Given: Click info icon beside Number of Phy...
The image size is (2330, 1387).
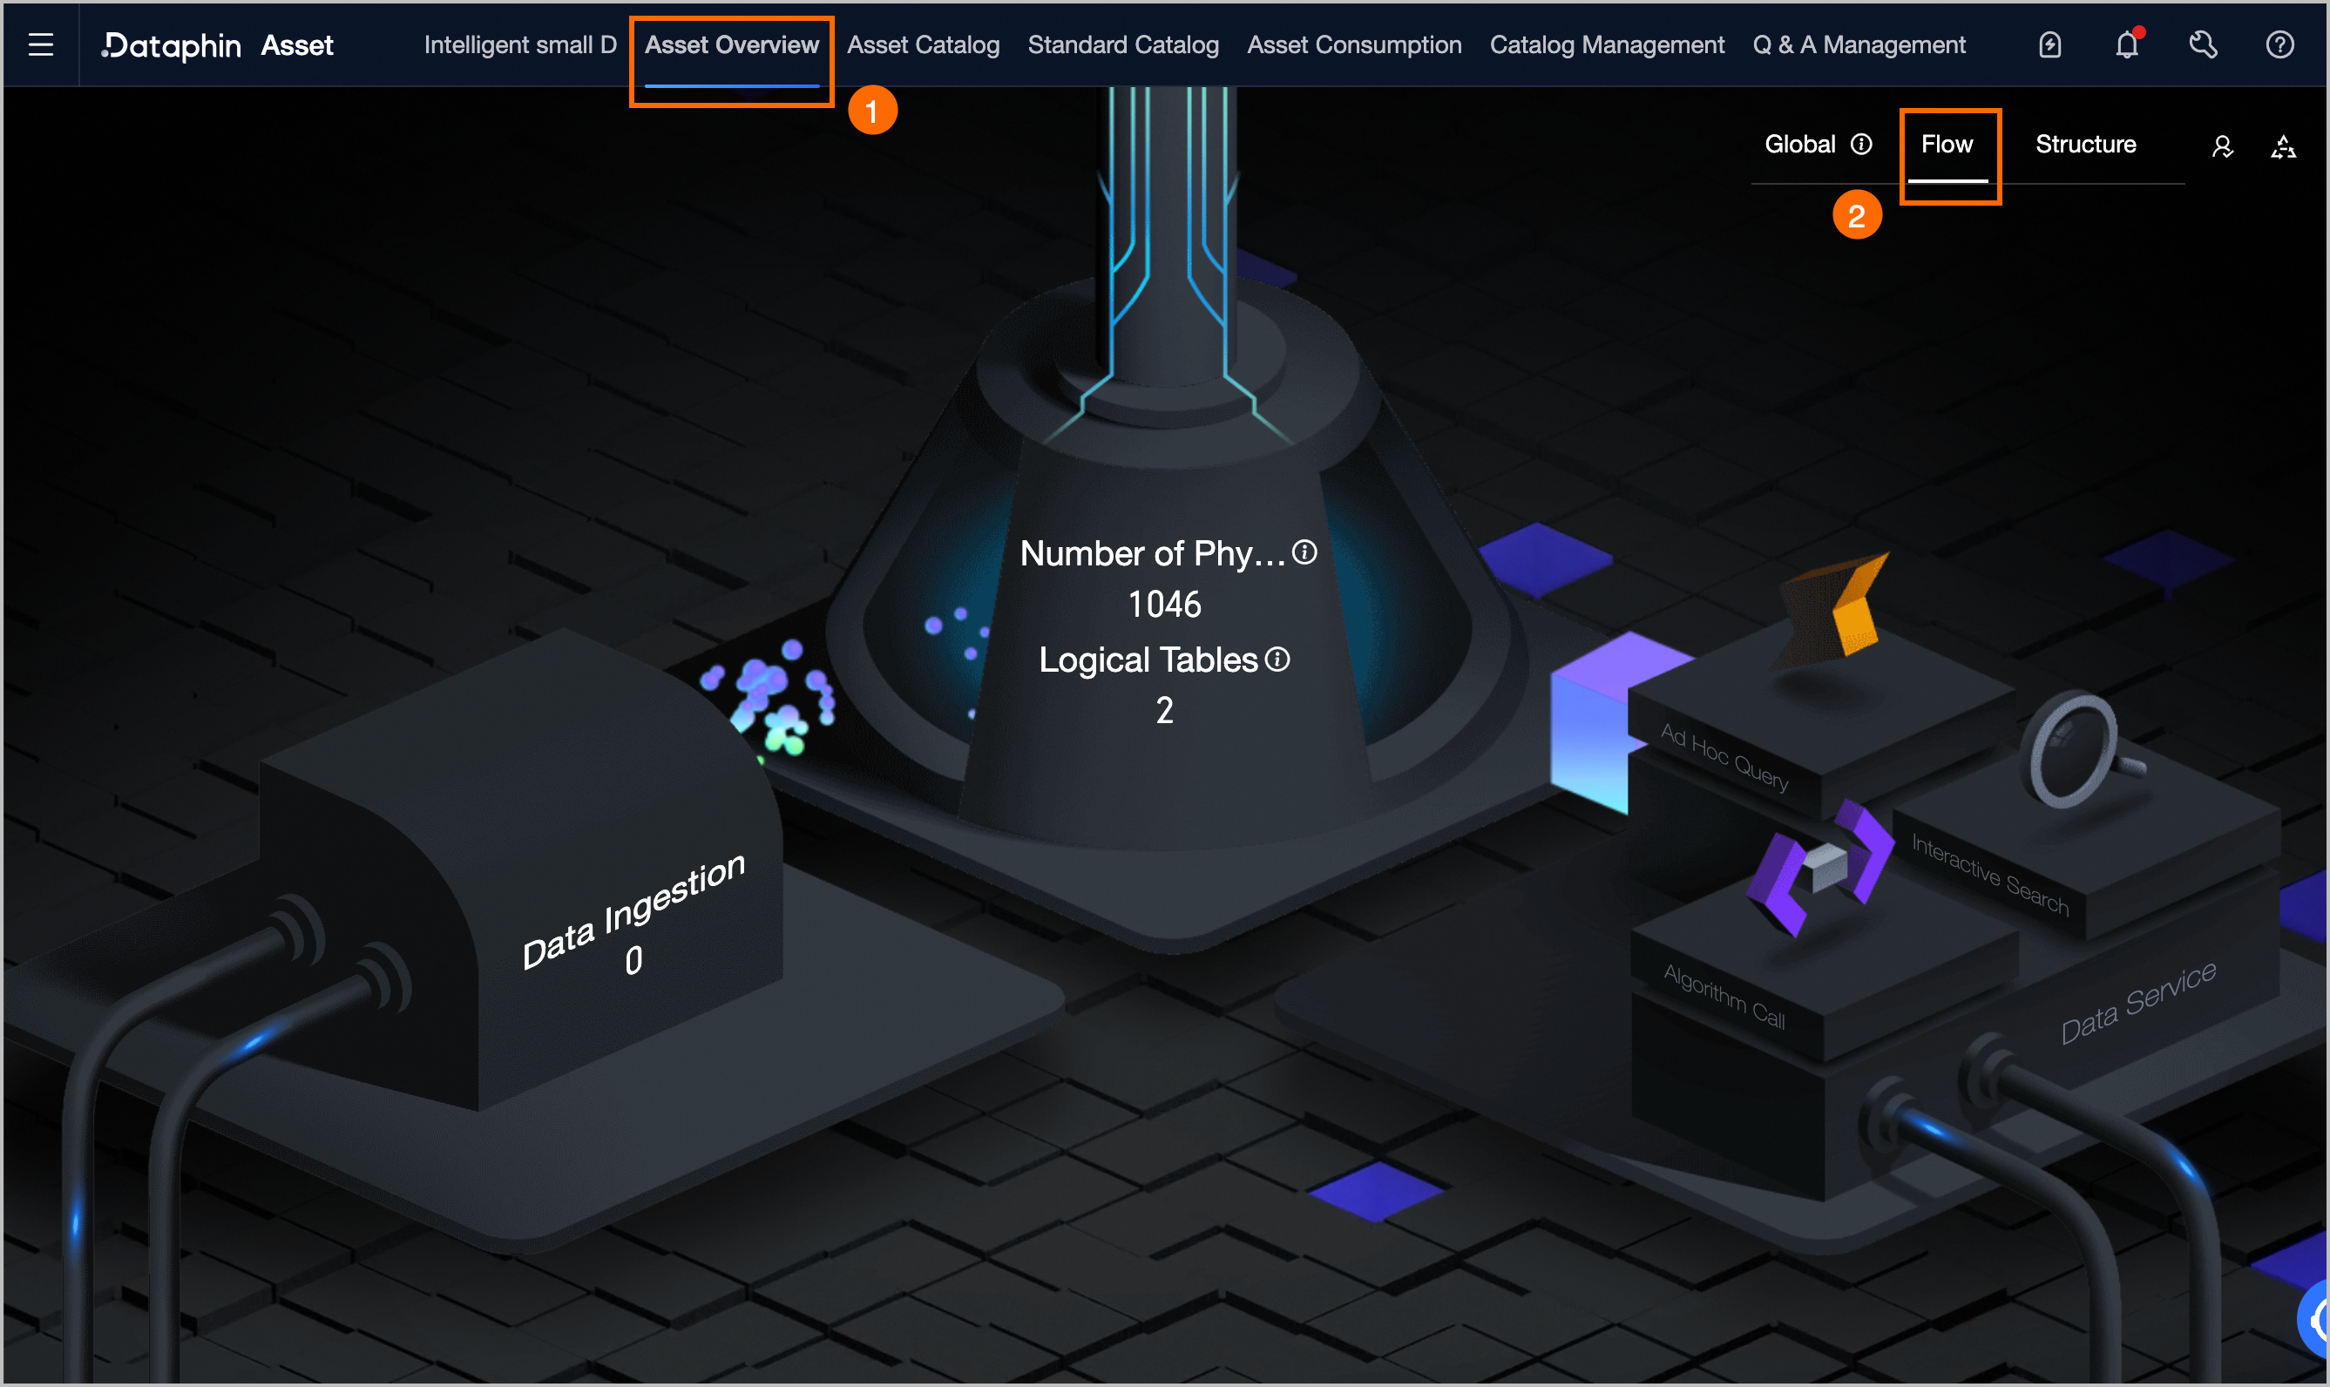Looking at the screenshot, I should click(1304, 552).
